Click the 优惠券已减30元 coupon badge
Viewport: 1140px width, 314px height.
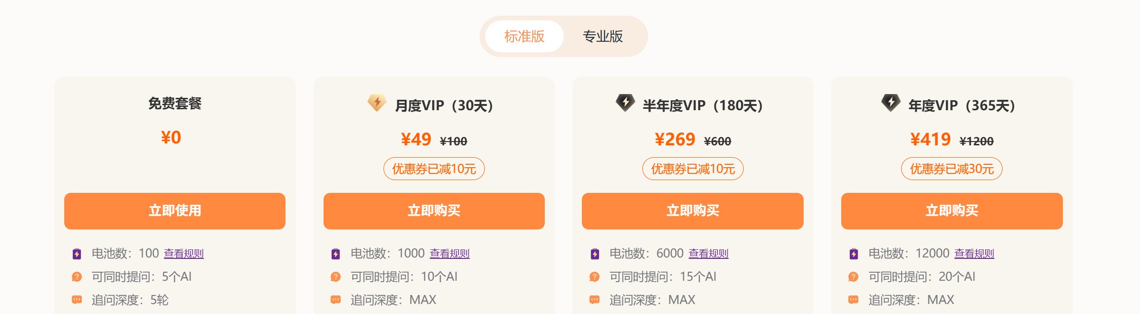coord(952,169)
